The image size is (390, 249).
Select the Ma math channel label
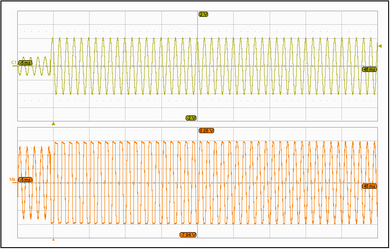[13, 179]
